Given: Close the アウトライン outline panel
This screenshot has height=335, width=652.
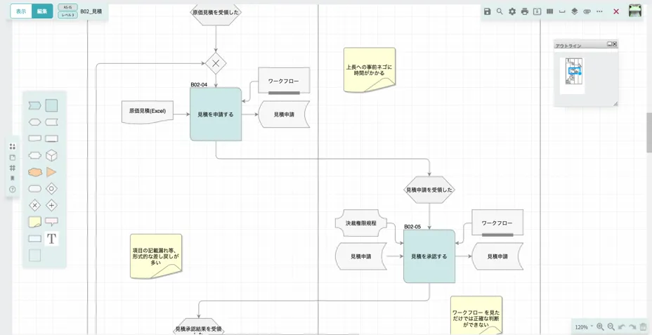Looking at the screenshot, I should [x=615, y=44].
